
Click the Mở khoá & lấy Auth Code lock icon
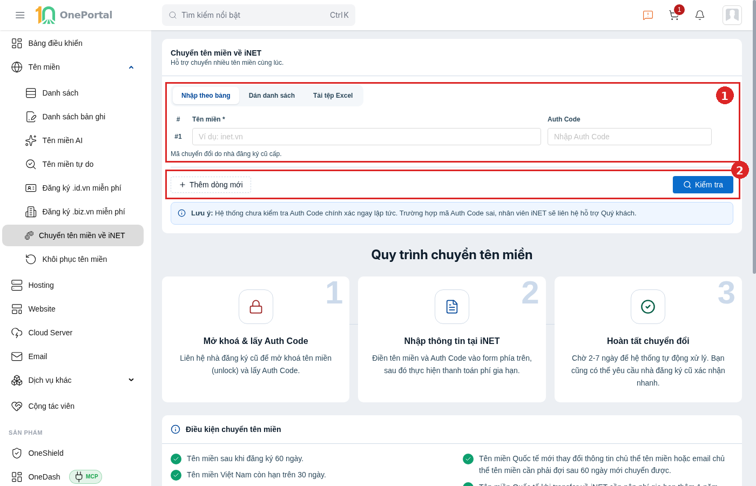256,307
